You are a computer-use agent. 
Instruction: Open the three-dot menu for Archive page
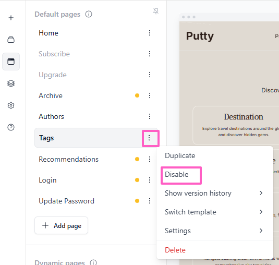(x=150, y=95)
